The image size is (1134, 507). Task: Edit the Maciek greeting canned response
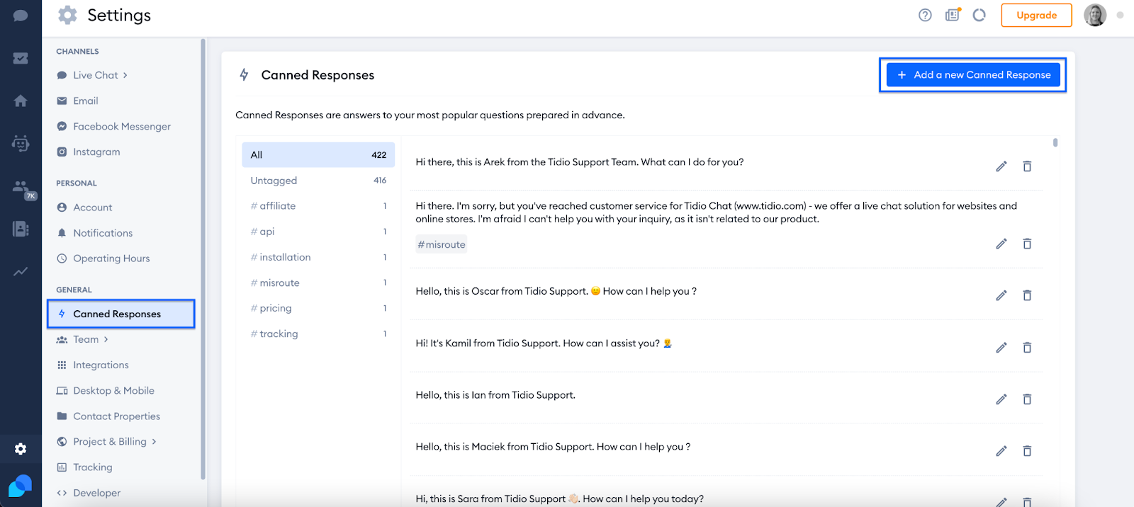click(1001, 451)
